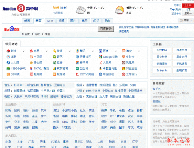Switch to the 图片 search tab
The image size is (194, 148).
(x=73, y=21)
